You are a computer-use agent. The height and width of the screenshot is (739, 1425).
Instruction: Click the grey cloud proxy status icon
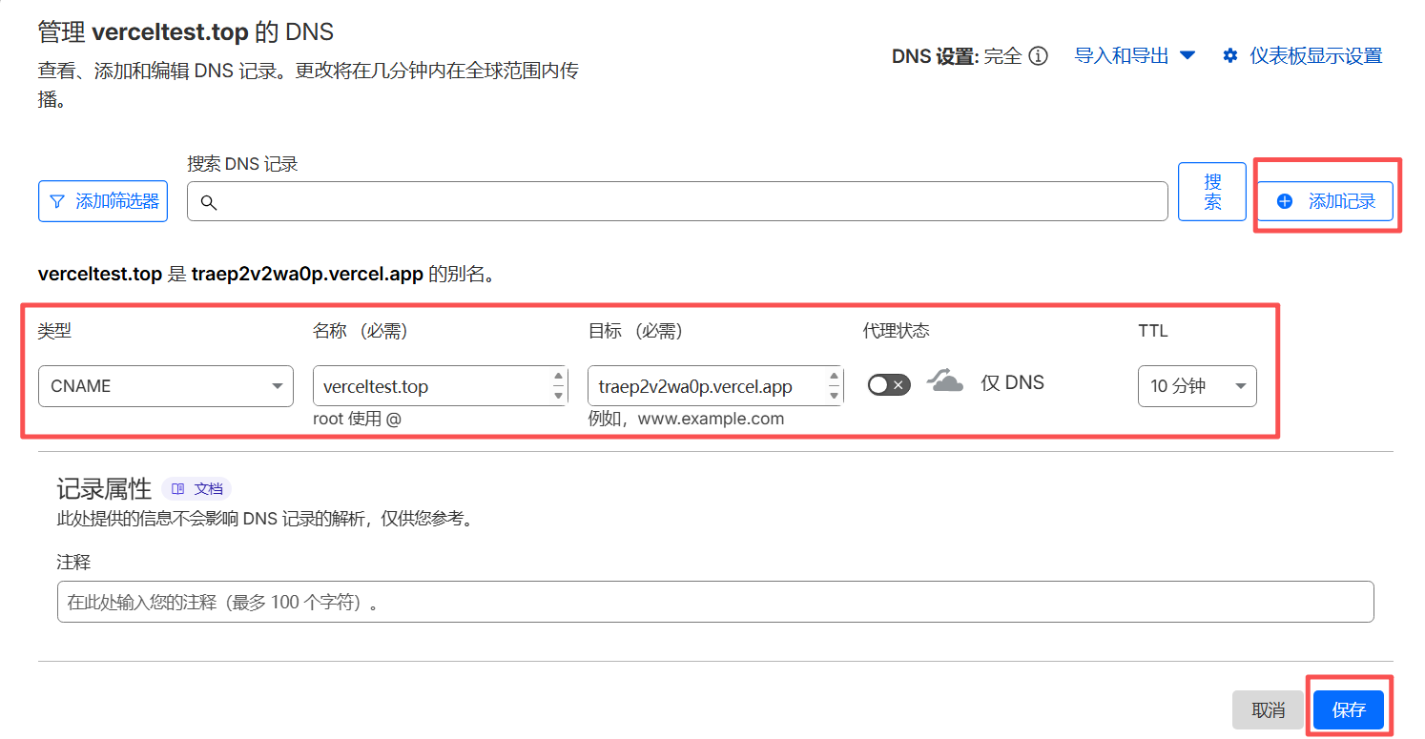point(944,382)
